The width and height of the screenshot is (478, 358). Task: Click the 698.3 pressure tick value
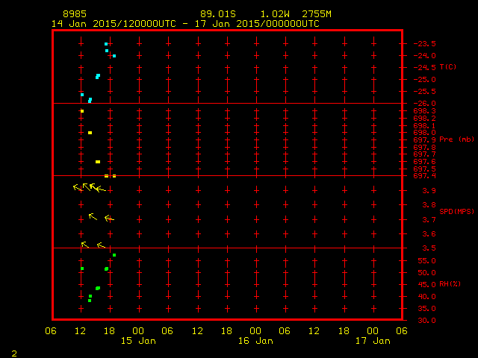[423, 111]
